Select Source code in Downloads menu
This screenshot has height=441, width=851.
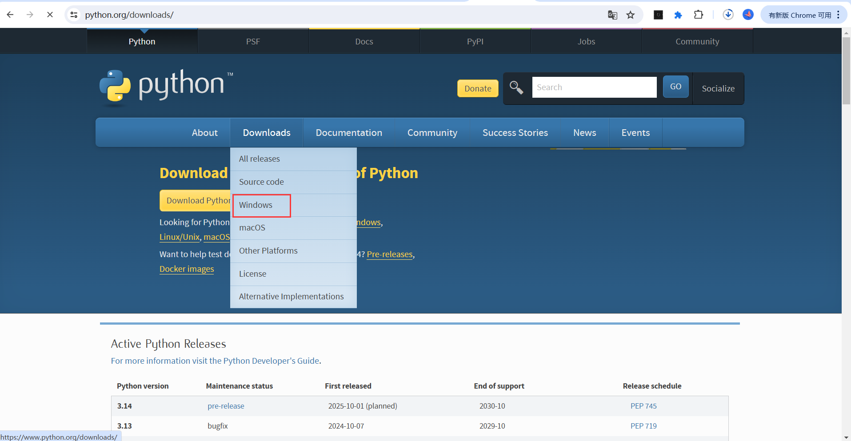pos(293,182)
